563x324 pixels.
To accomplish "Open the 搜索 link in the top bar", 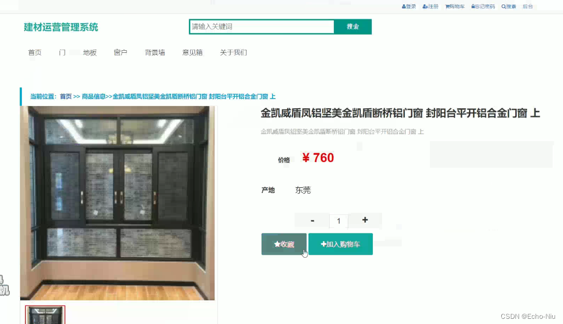I will 509,6.
